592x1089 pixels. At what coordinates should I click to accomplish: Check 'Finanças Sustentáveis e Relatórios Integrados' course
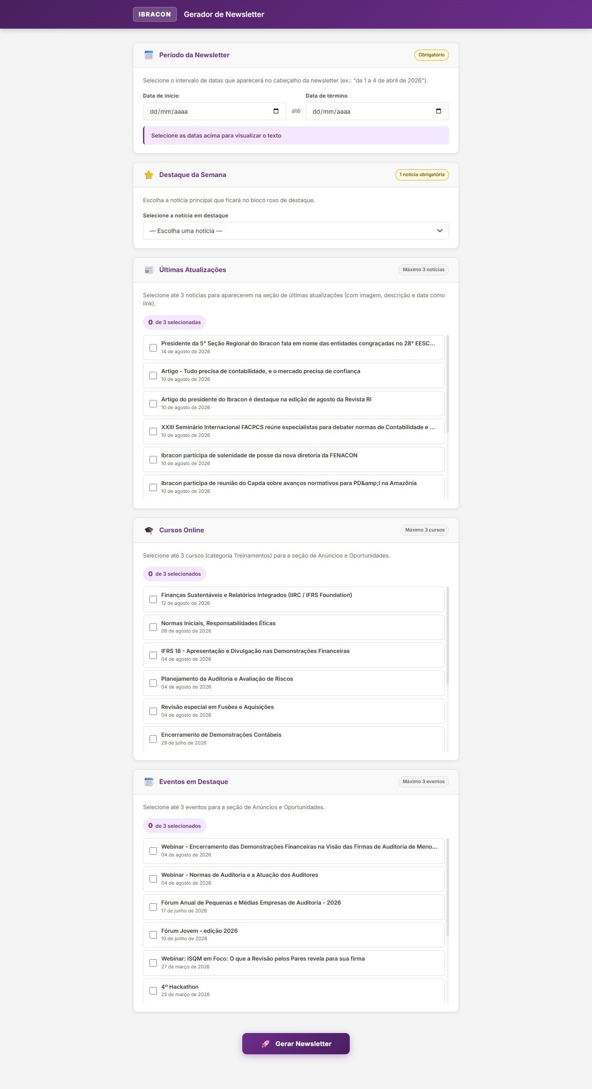tap(153, 599)
